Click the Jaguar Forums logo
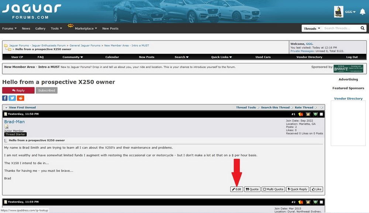369x213 pixels. coord(31,11)
